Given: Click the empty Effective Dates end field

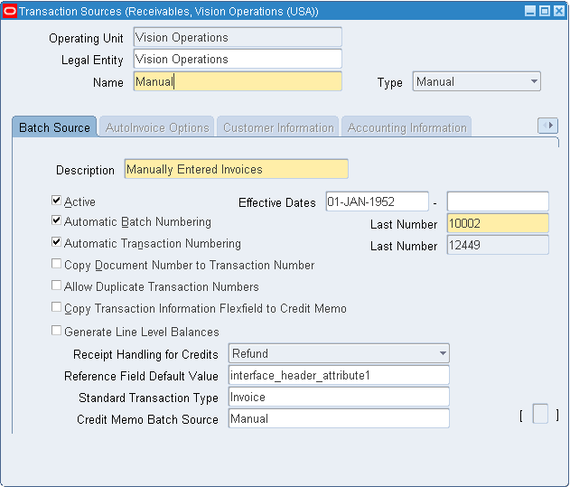Looking at the screenshot, I should coord(497,201).
